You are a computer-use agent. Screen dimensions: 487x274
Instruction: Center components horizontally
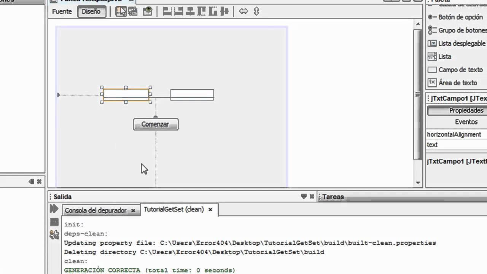[190, 11]
